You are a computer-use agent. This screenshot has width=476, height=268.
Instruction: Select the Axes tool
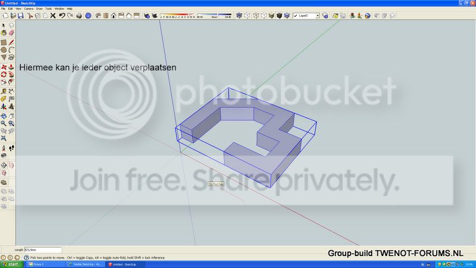pyautogui.click(x=4, y=107)
